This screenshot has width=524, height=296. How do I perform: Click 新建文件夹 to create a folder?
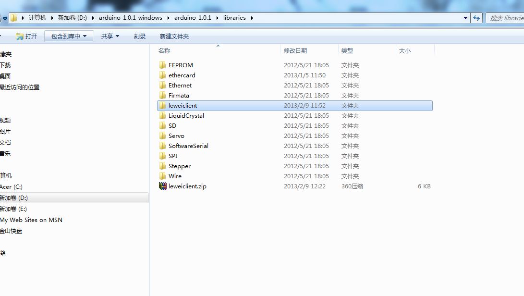[x=174, y=36]
